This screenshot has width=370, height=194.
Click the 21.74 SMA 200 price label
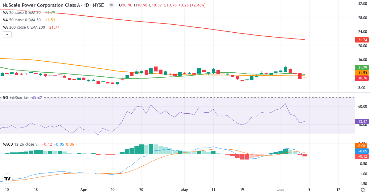tap(362, 40)
